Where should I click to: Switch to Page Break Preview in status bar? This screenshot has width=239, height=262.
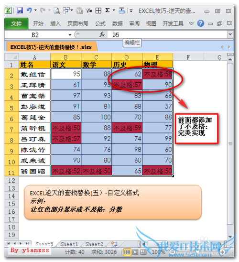pos(143,252)
